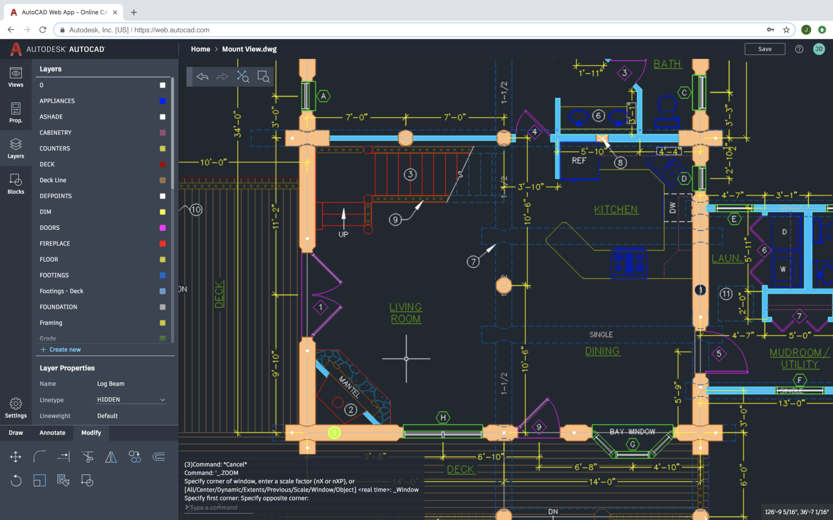The height and width of the screenshot is (520, 833).
Task: Switch to the Modify tab
Action: (x=91, y=433)
